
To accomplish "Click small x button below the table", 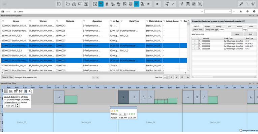I will 98,77.
